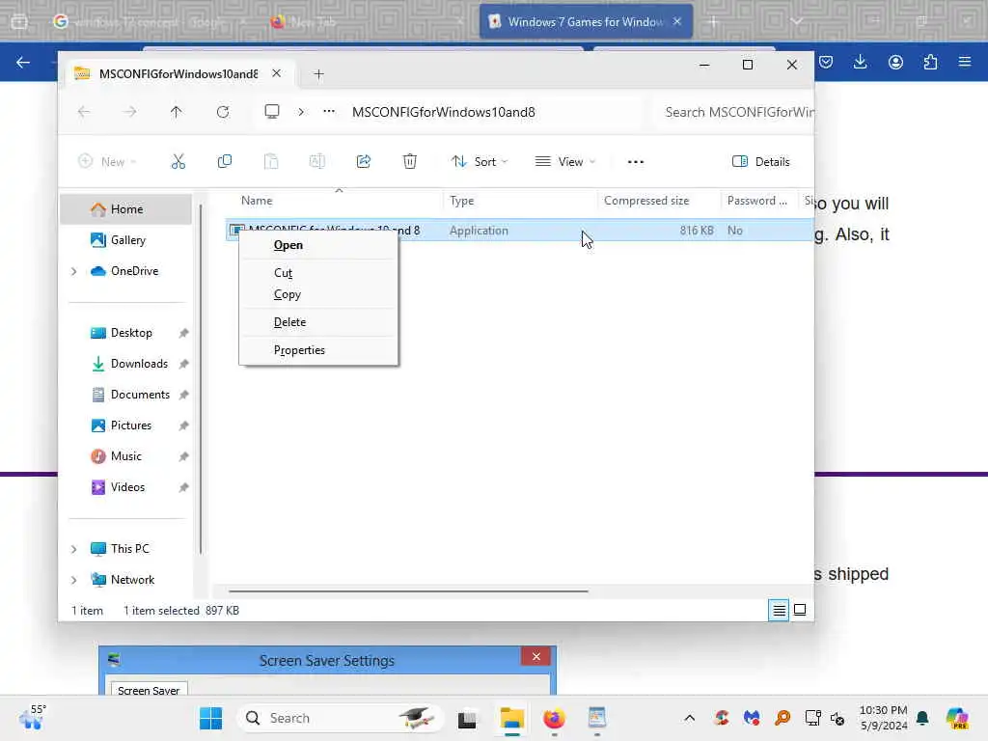Click the browser Pocket shield icon

pos(826,62)
